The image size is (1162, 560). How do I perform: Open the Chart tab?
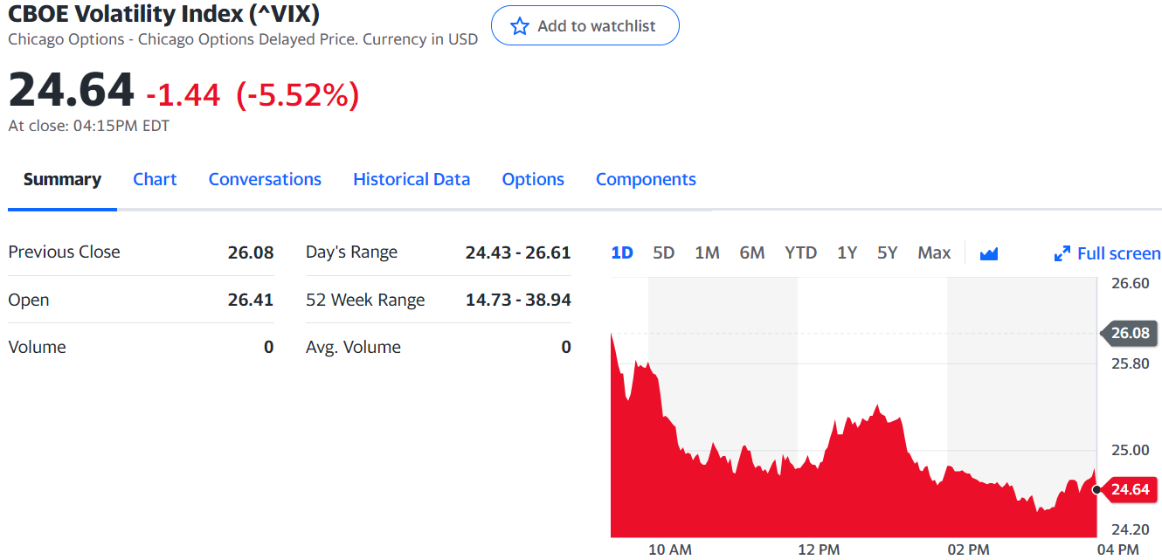(x=155, y=179)
